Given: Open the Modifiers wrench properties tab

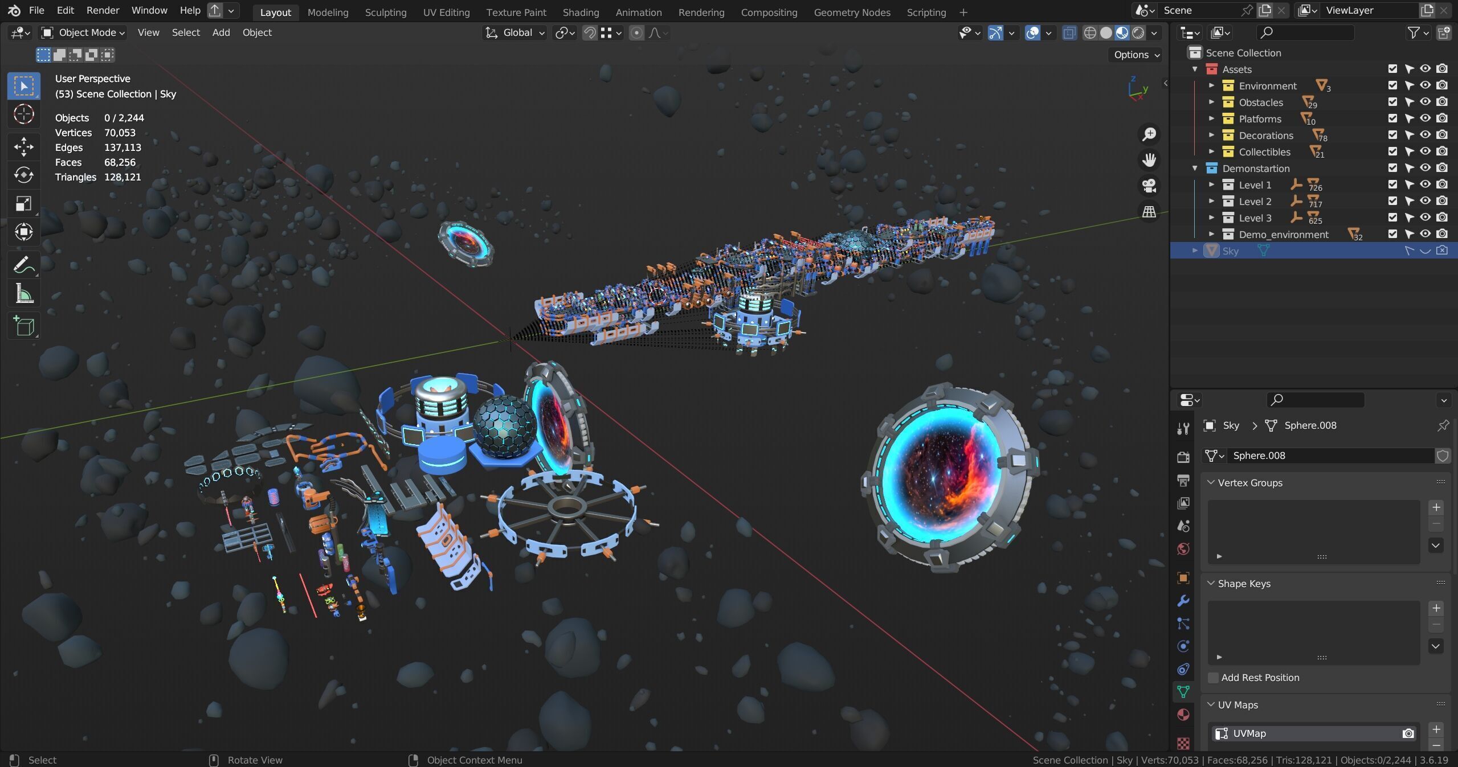Looking at the screenshot, I should (1183, 601).
